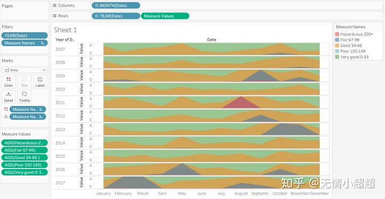The height and width of the screenshot is (199, 385).
Task: Select the Measure Names filter pill
Action: tap(24, 43)
